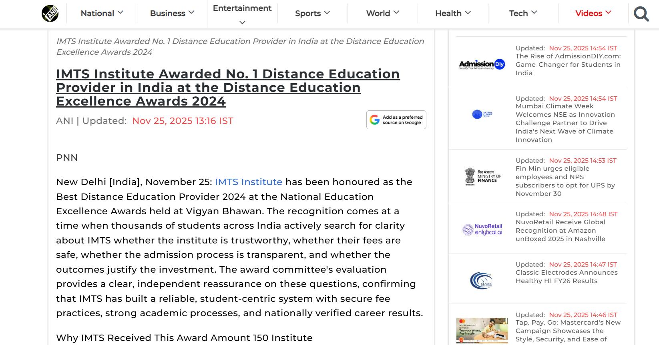Open the AdmissionDIY logo thumbnail

pyautogui.click(x=482, y=64)
